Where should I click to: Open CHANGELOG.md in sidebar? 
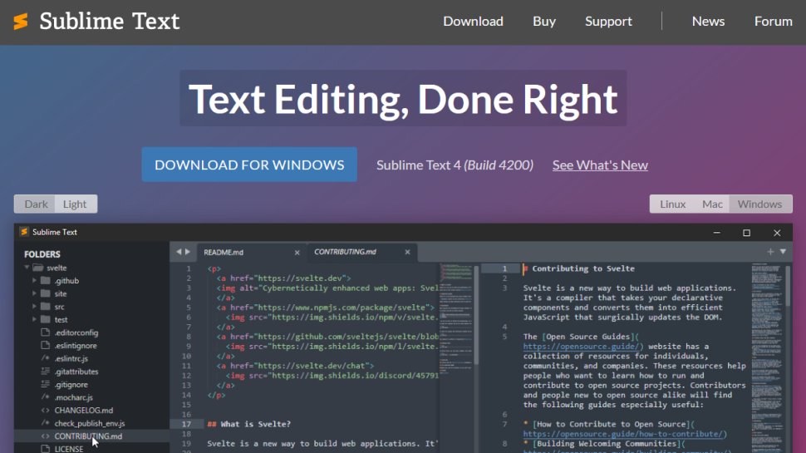pyautogui.click(x=84, y=411)
